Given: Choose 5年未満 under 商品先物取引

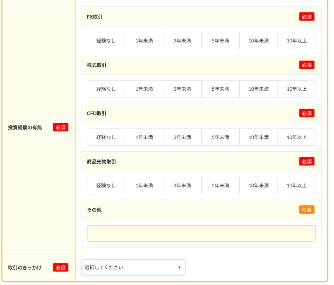Looking at the screenshot, I should click(x=220, y=186).
